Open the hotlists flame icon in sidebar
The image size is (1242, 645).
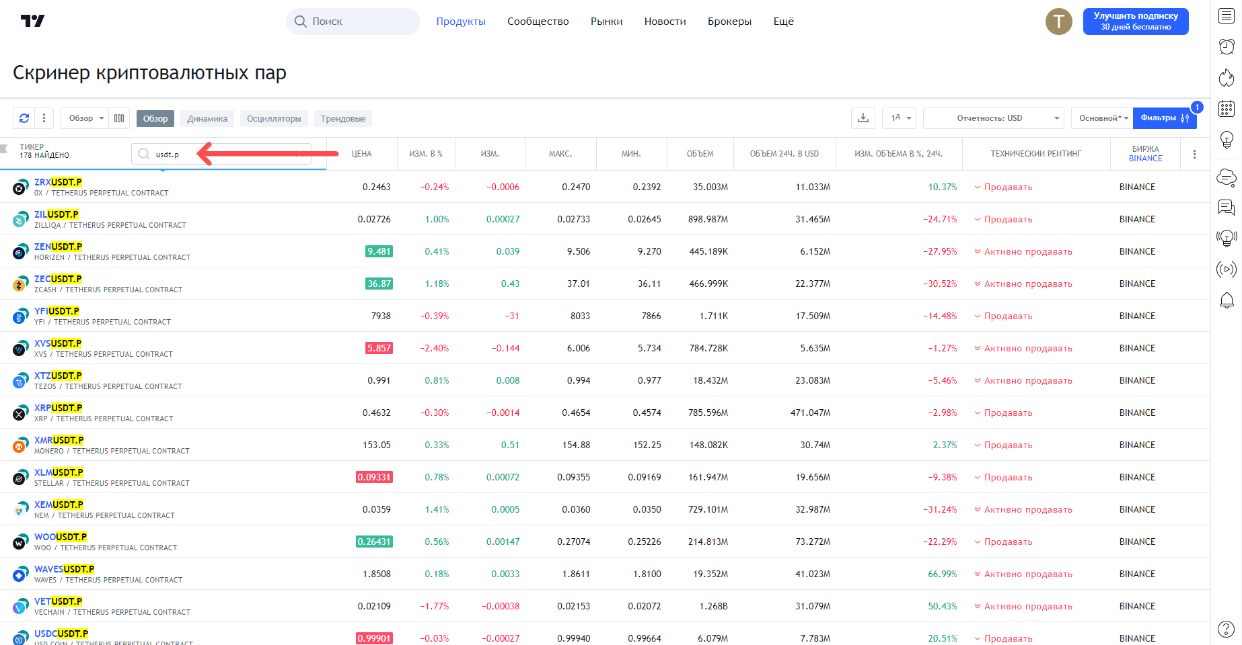[x=1227, y=78]
